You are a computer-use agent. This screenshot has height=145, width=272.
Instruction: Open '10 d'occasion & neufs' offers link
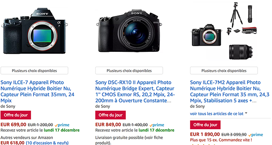pos(47,143)
